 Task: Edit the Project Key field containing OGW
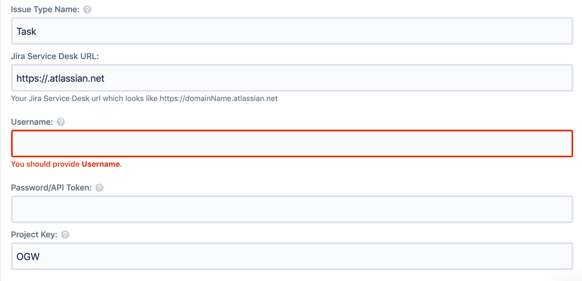[x=292, y=256]
